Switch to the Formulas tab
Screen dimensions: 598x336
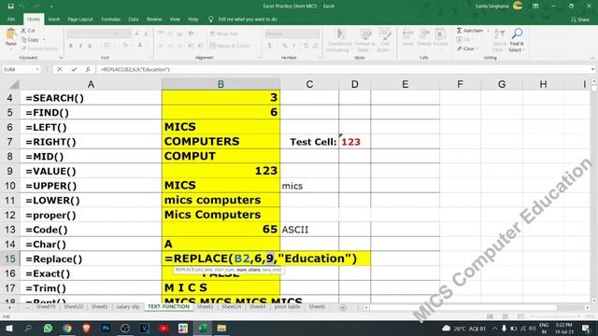coord(110,19)
